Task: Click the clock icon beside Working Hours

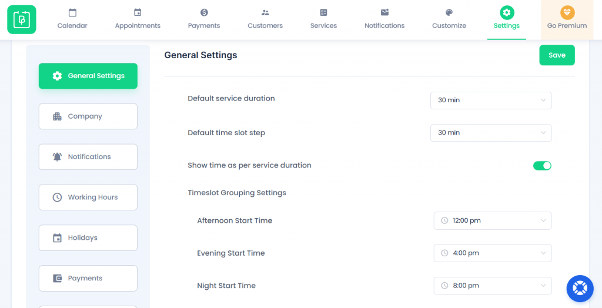Action: (57, 197)
